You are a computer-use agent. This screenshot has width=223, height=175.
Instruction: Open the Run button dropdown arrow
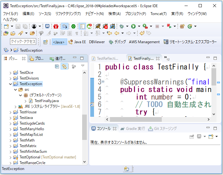[x=139, y=26]
